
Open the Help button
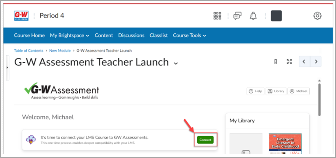point(256,91)
